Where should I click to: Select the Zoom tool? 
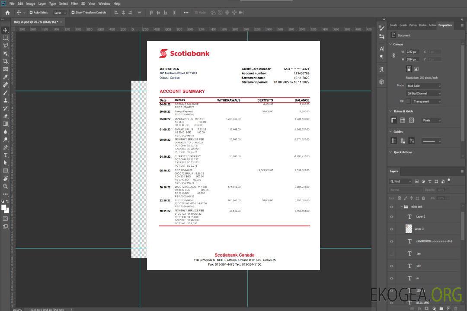tap(6, 186)
